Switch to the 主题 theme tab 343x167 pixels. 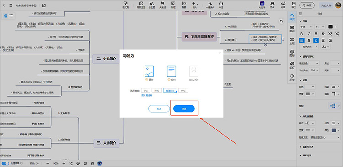click(292, 41)
